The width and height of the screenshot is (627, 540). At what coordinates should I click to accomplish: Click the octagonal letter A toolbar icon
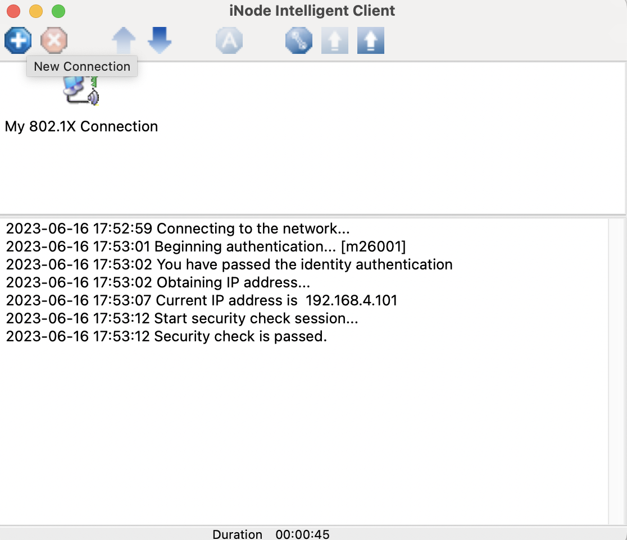click(229, 40)
